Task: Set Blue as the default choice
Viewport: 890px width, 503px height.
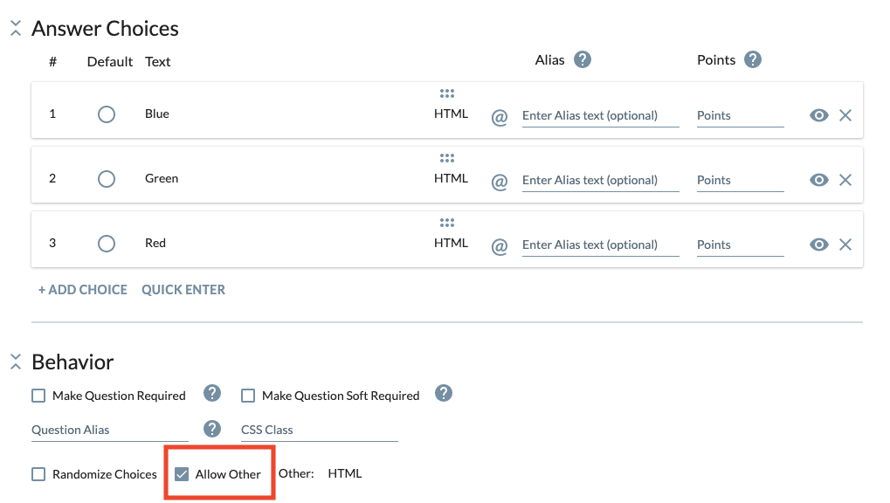Action: pos(107,114)
